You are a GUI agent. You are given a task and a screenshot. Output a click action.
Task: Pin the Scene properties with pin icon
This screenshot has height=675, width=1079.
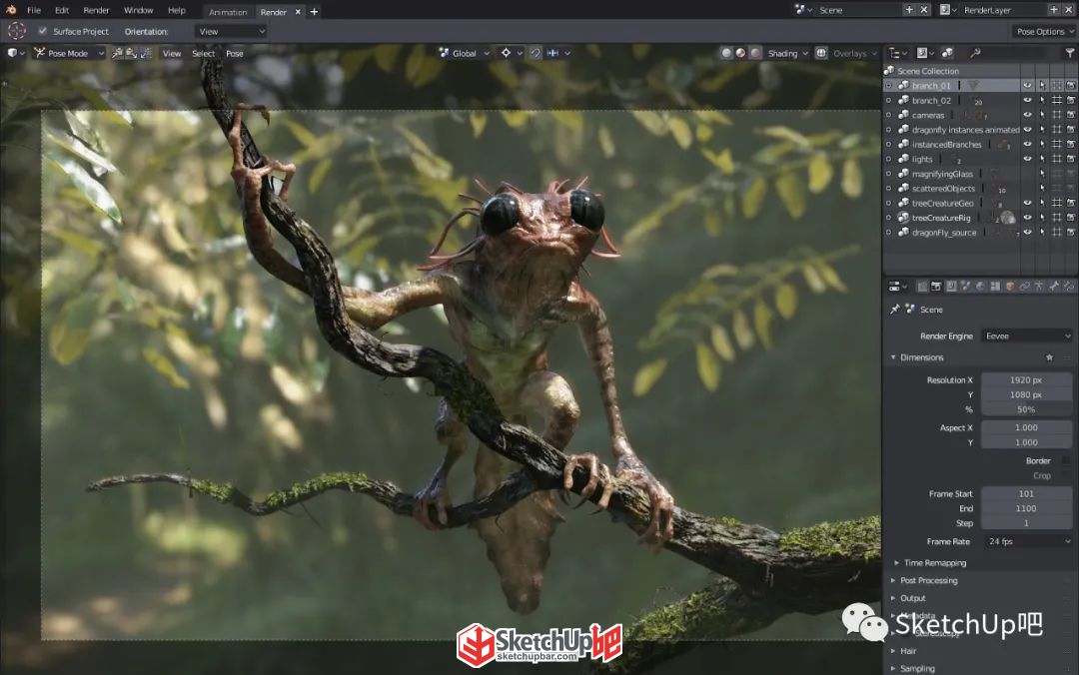pos(894,310)
